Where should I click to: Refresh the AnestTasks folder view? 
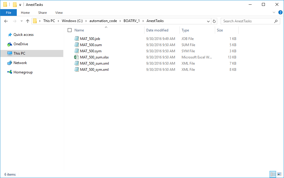pyautogui.click(x=214, y=21)
